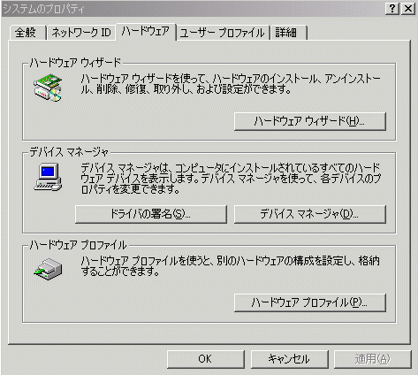Screen dimensions: 418x375
Task: Click the Device Manager computer icon
Action: point(48,177)
